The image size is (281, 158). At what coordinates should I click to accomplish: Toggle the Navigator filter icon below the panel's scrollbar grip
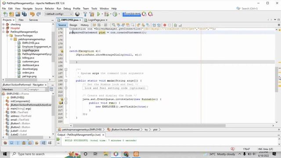click(x=30, y=143)
